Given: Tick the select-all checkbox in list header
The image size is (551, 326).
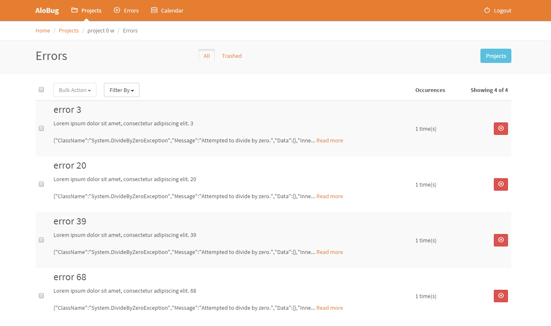Looking at the screenshot, I should pyautogui.click(x=41, y=90).
